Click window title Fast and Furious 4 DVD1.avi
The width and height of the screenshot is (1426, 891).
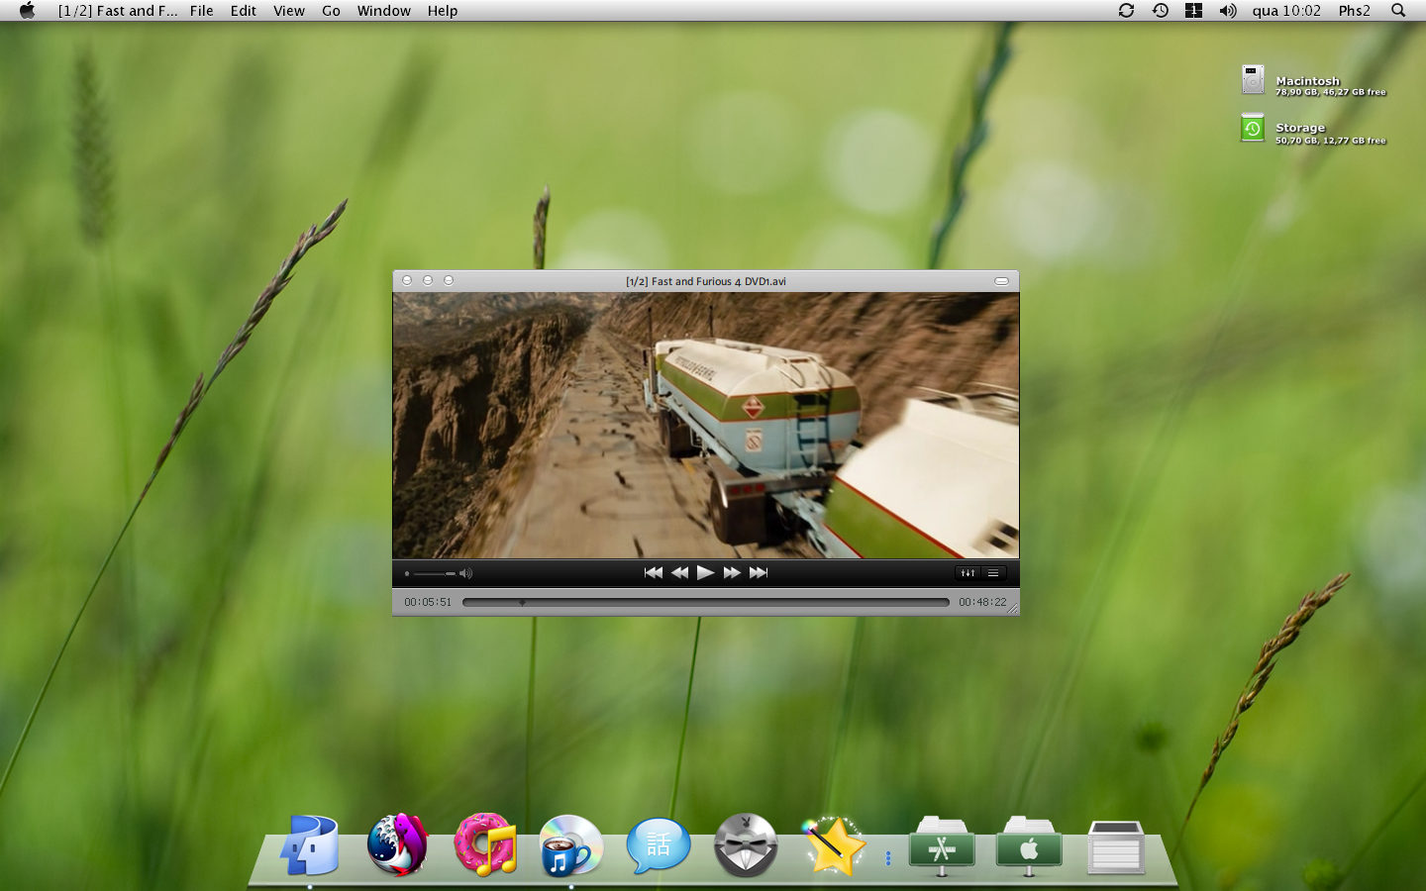[706, 281]
